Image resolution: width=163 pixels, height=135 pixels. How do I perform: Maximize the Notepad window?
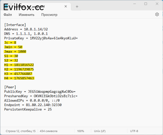coord(146,4)
